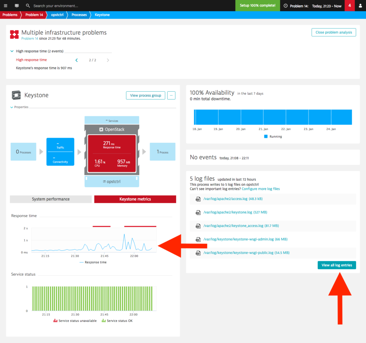
Task: Open the more options ellipsis button
Action: 171,95
